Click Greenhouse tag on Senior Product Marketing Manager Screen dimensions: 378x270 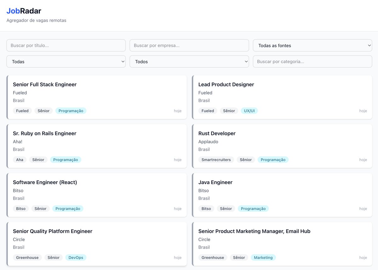[213, 257]
